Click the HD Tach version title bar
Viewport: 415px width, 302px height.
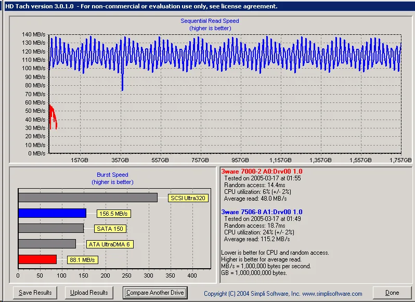tap(140, 6)
